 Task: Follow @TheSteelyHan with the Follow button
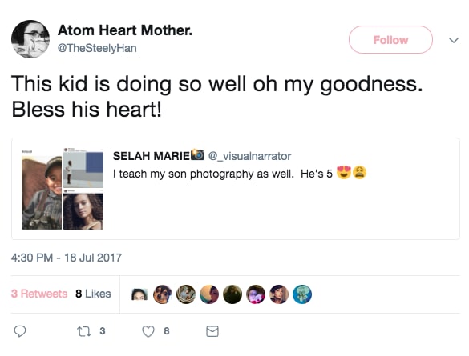point(390,40)
